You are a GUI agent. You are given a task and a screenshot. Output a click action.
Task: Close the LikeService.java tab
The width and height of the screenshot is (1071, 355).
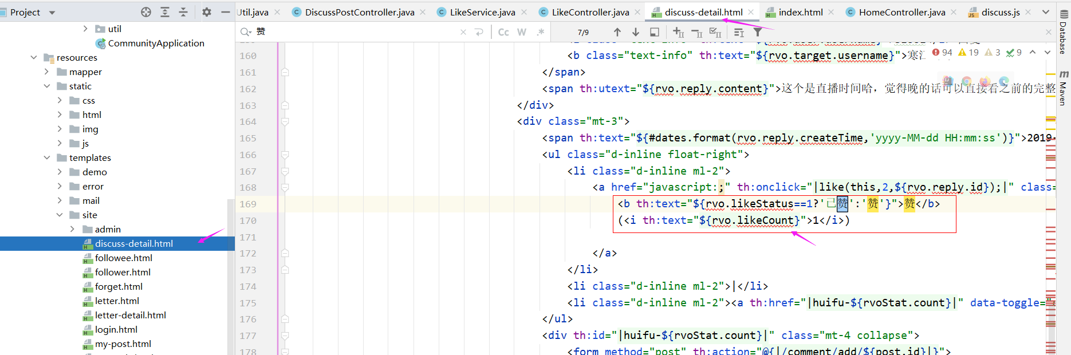tap(523, 12)
